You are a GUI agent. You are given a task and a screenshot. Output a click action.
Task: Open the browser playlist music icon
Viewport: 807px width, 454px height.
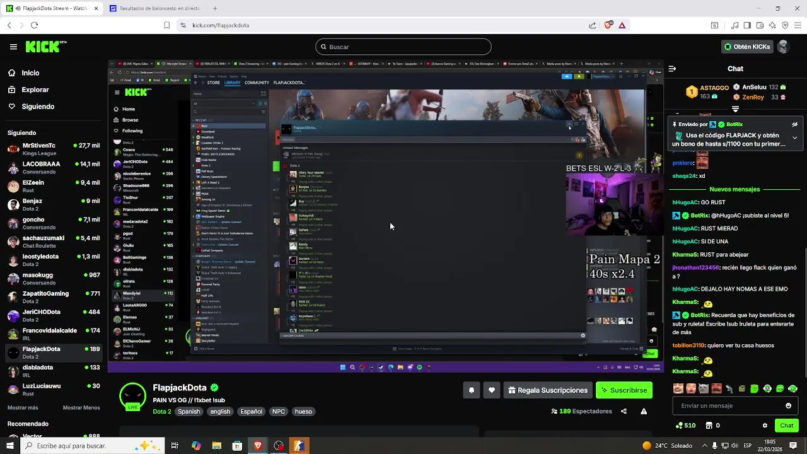pyautogui.click(x=734, y=25)
